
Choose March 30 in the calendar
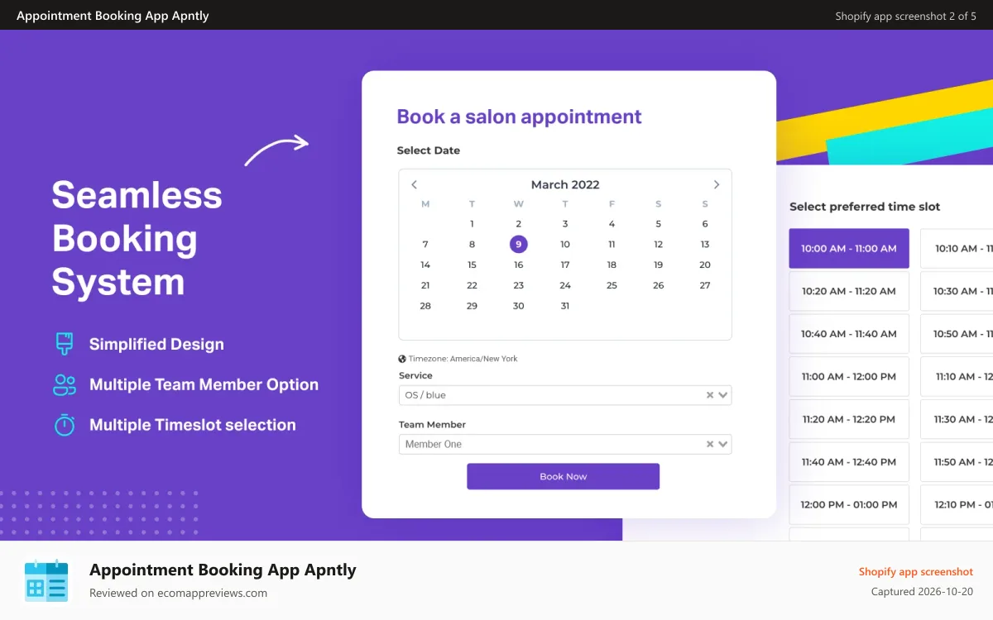pos(518,306)
